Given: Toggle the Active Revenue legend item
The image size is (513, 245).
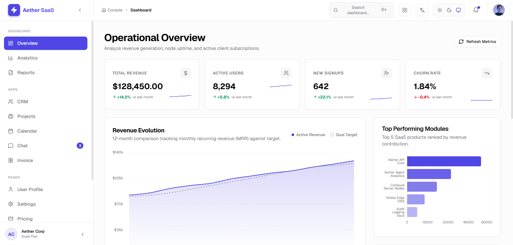Looking at the screenshot, I should point(308,135).
